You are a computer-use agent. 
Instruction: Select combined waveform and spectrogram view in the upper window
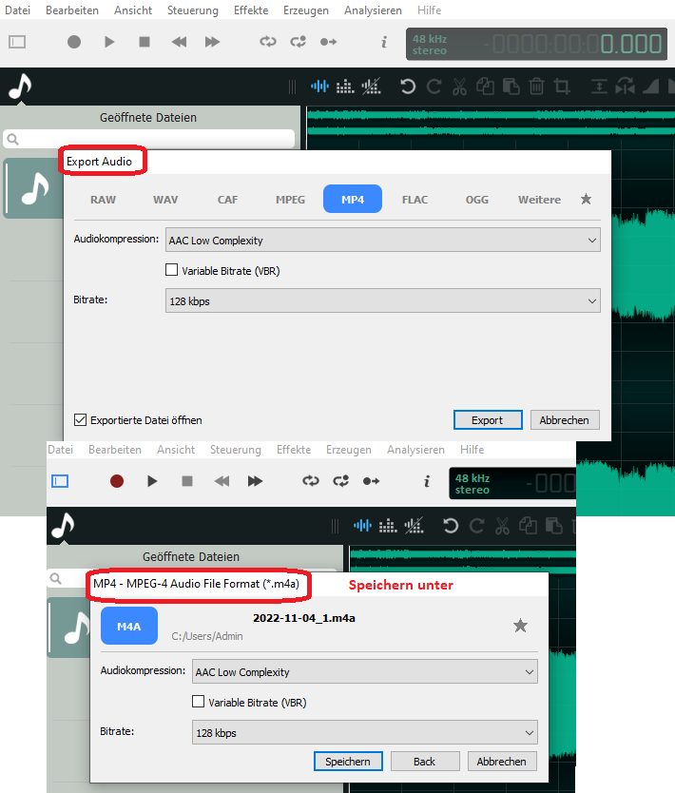click(x=371, y=87)
